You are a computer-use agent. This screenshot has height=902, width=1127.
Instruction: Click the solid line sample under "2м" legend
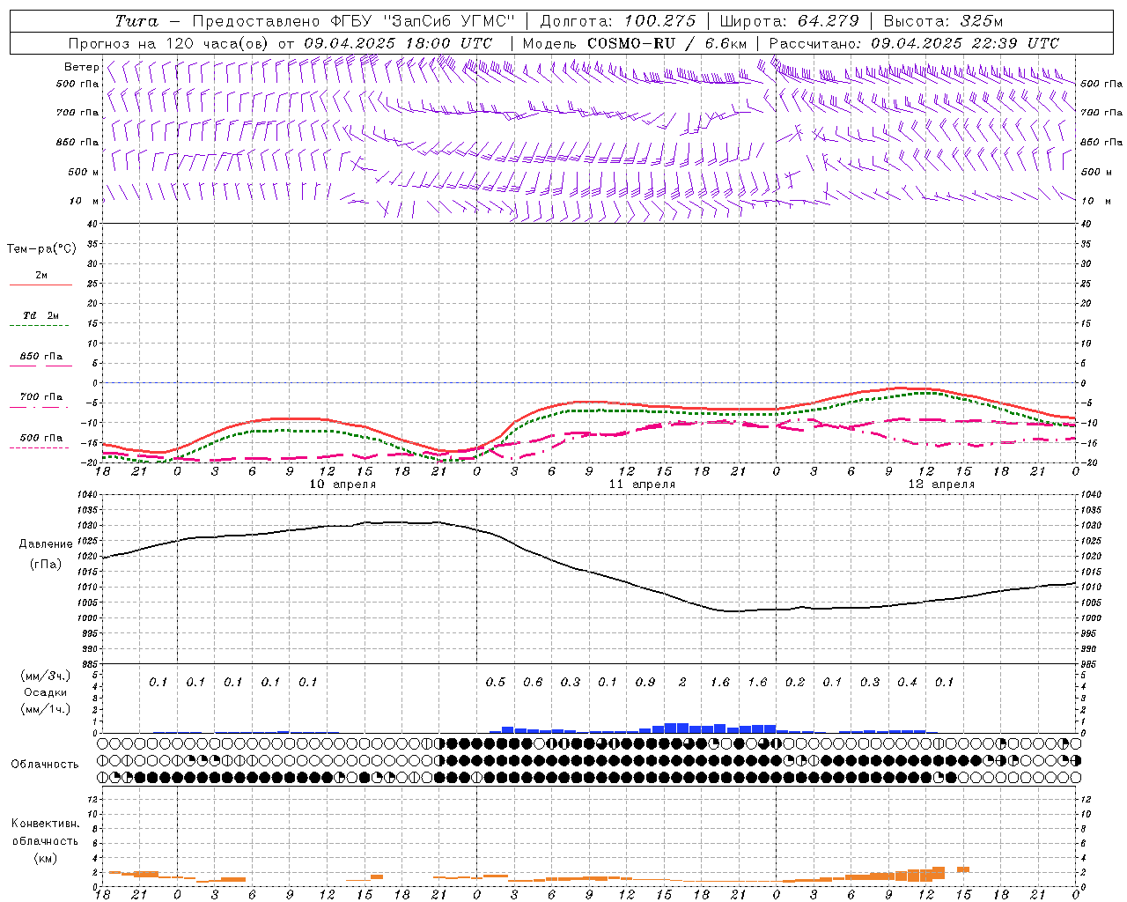pyautogui.click(x=41, y=285)
